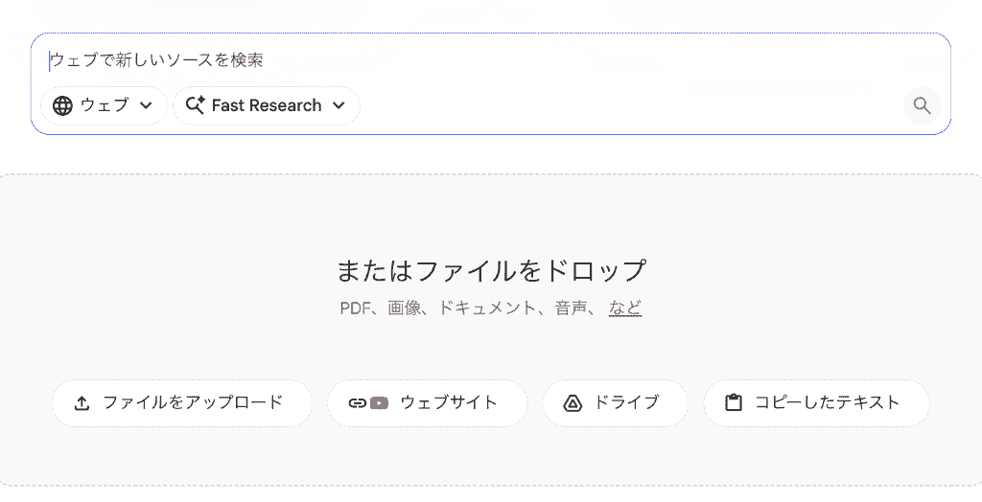Click the Google Drive triangle icon
This screenshot has width=982, height=502.
(x=573, y=403)
